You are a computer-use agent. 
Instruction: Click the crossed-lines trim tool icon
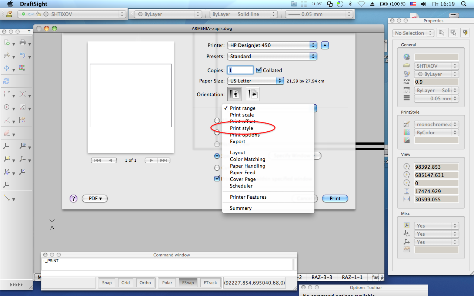click(23, 94)
